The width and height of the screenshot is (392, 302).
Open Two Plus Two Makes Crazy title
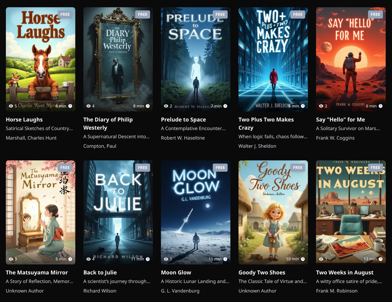coord(266,124)
